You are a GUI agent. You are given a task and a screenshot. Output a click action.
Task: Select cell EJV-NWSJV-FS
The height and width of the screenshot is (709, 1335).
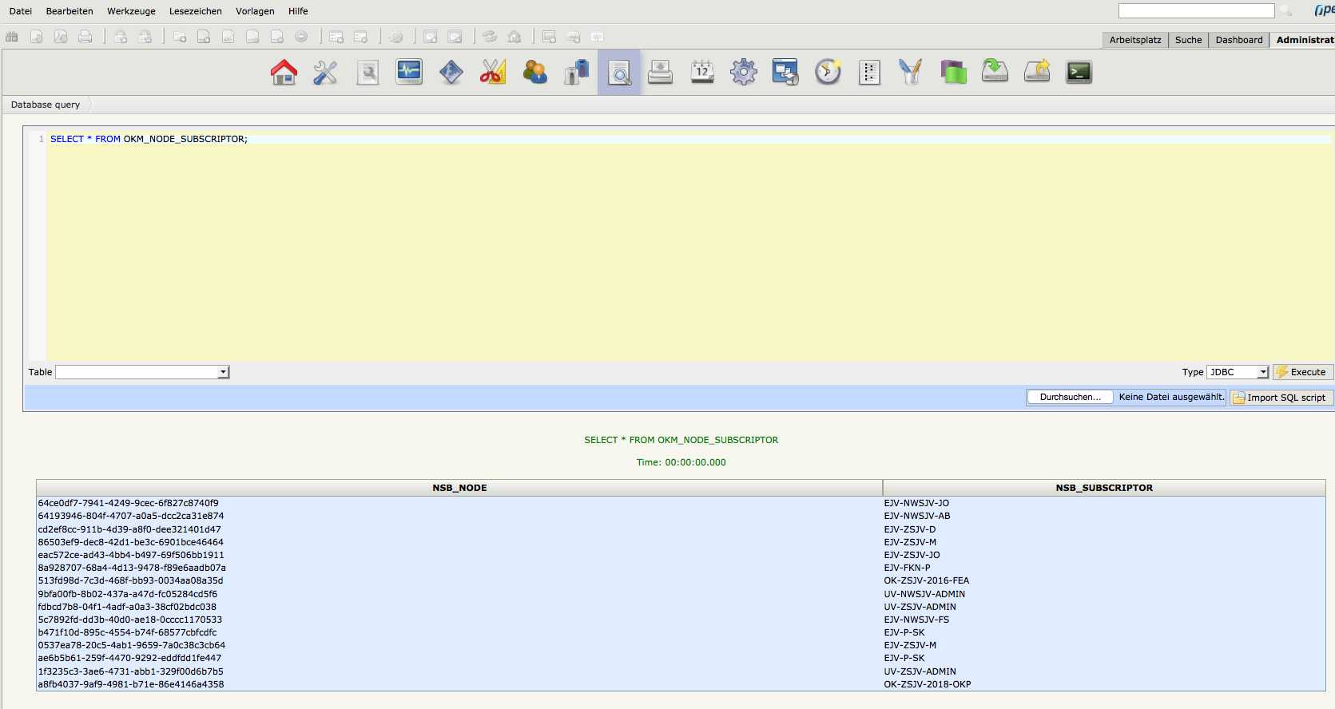pyautogui.click(x=916, y=620)
